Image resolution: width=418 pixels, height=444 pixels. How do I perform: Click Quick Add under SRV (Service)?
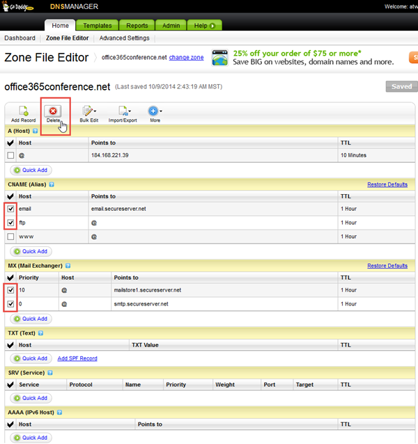pos(31,398)
